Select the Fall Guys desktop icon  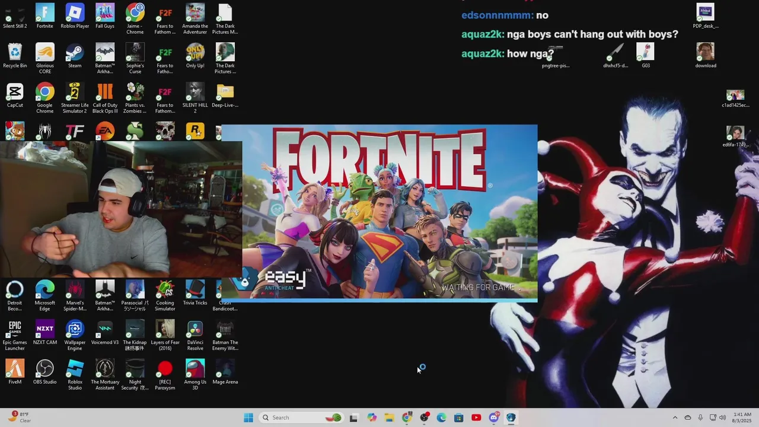click(x=105, y=16)
